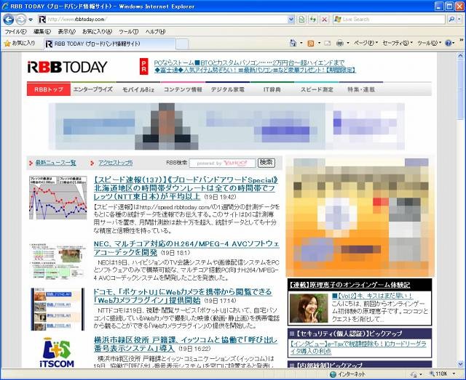Click the お気に入り favorites star button
The width and height of the screenshot is (466, 380).
(x=20, y=44)
